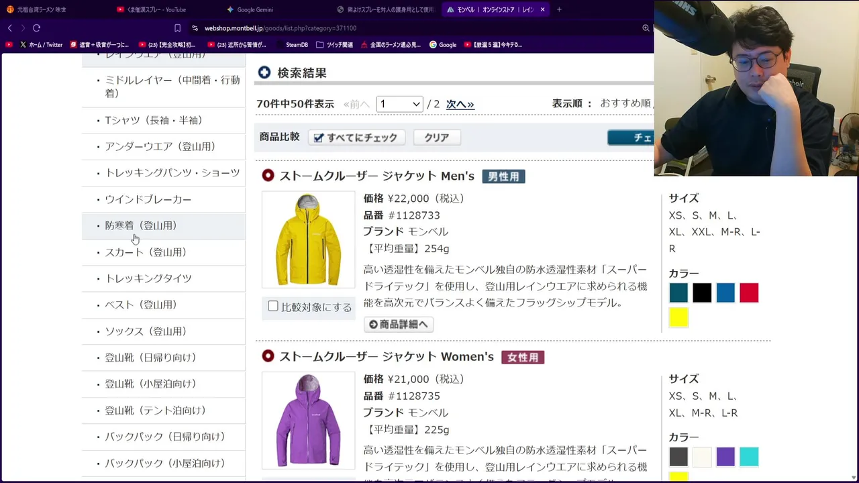Select the ivory white swatch for Women's
This screenshot has height=483, width=859.
click(x=702, y=457)
